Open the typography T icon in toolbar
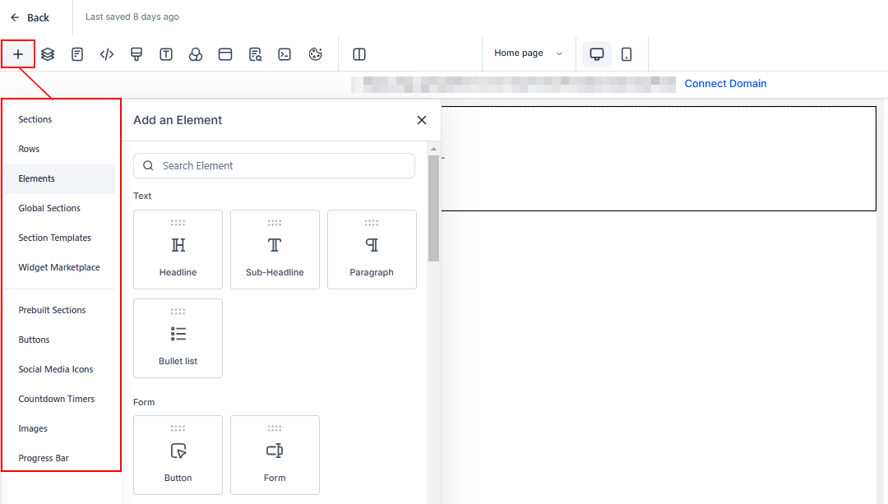Image resolution: width=888 pixels, height=504 pixels. (166, 54)
